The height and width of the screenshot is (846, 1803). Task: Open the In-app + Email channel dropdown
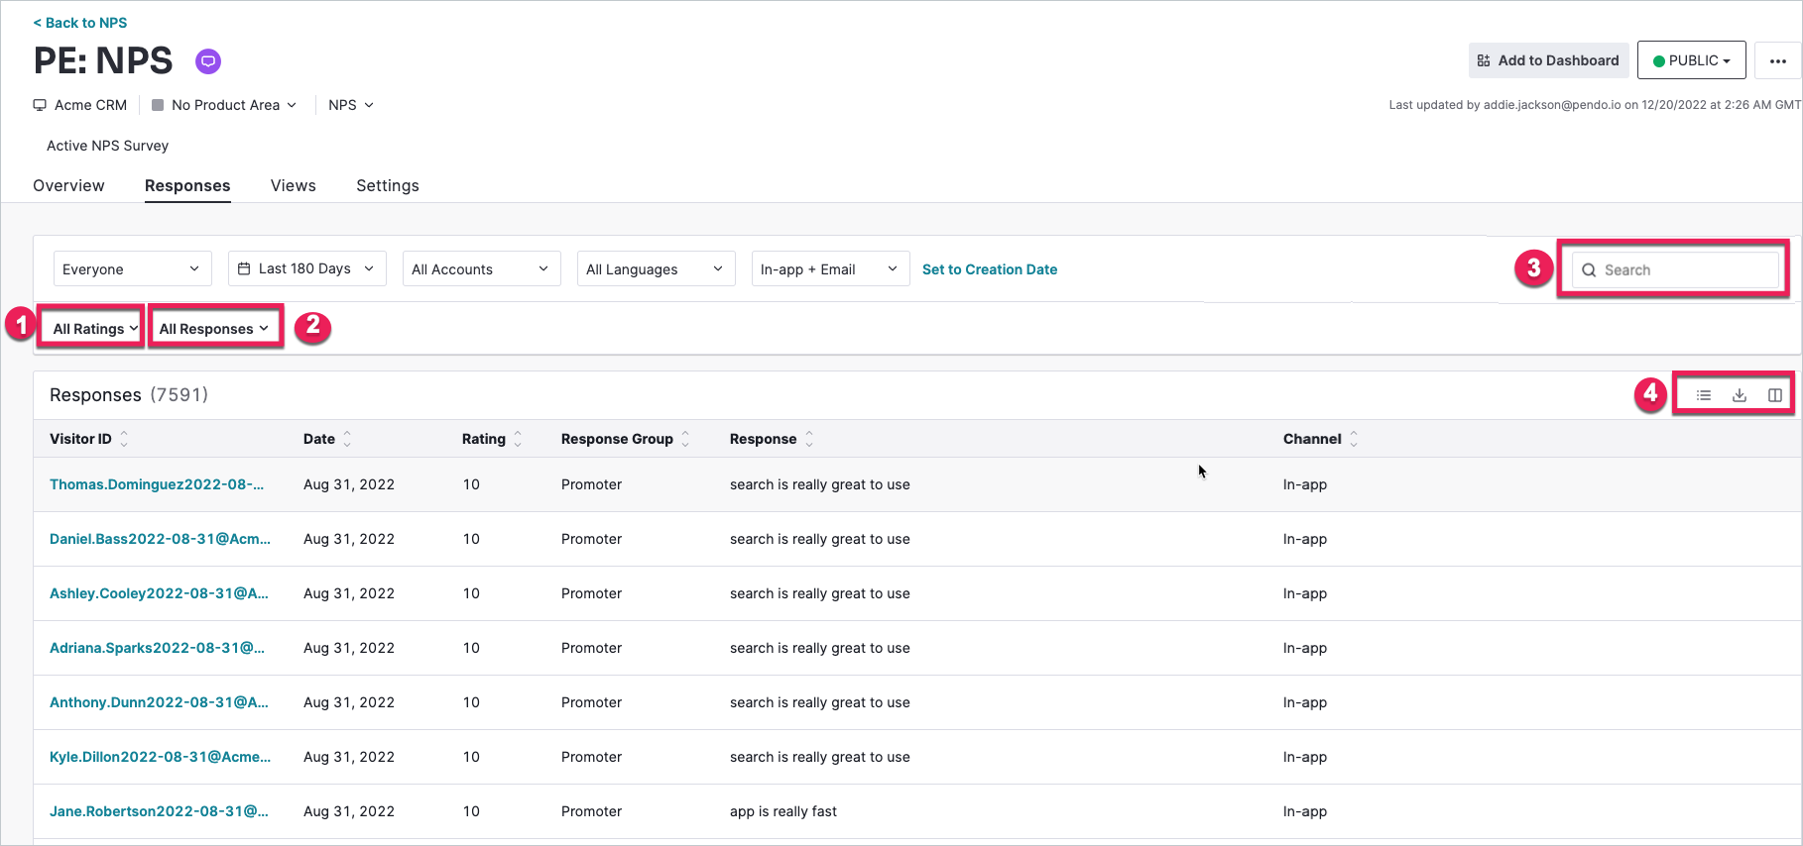click(x=831, y=268)
